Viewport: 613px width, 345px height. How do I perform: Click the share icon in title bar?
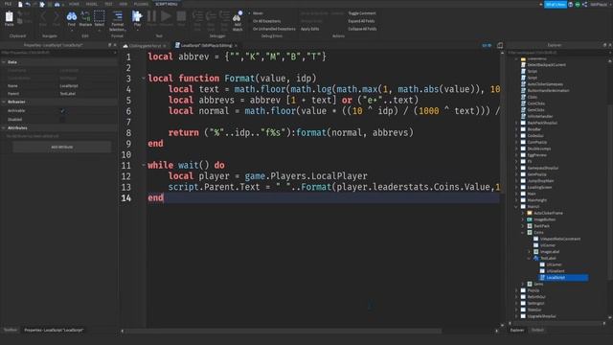click(584, 4)
